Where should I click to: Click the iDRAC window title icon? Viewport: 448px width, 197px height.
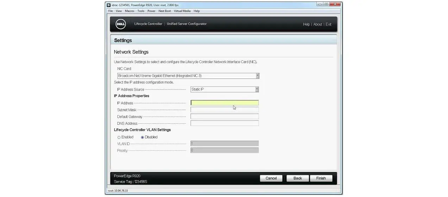click(x=109, y=5)
